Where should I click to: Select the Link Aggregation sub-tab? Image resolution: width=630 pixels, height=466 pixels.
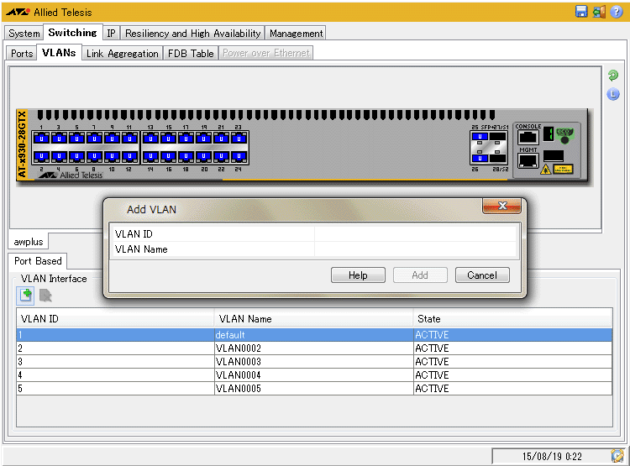[x=122, y=53]
